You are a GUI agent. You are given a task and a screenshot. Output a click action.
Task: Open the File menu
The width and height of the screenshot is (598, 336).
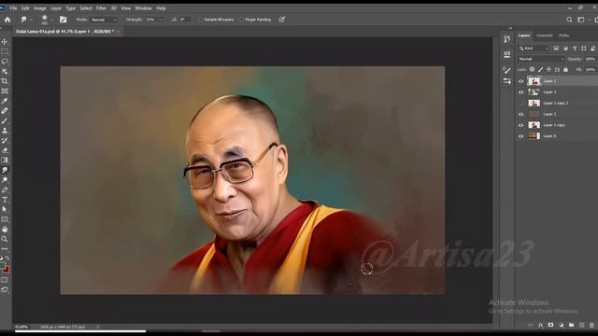pyautogui.click(x=13, y=8)
